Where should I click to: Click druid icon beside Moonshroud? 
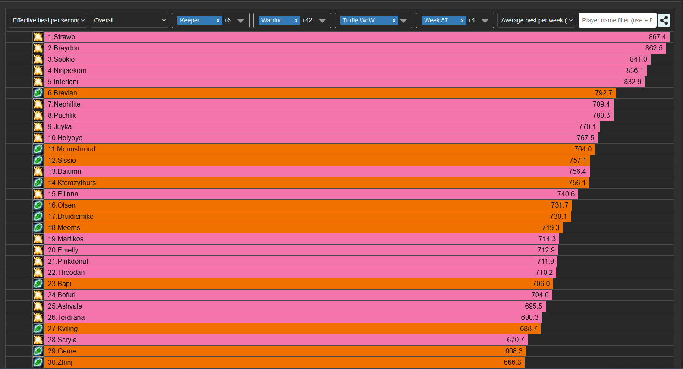pos(38,149)
